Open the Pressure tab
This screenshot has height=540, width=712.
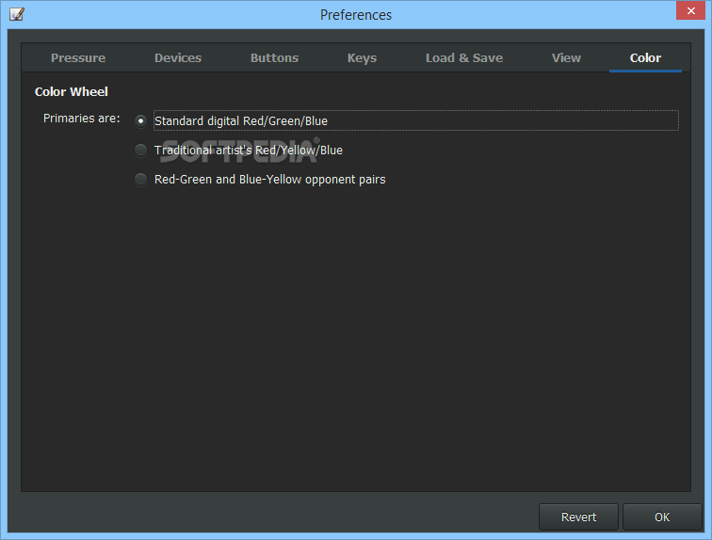click(x=78, y=58)
